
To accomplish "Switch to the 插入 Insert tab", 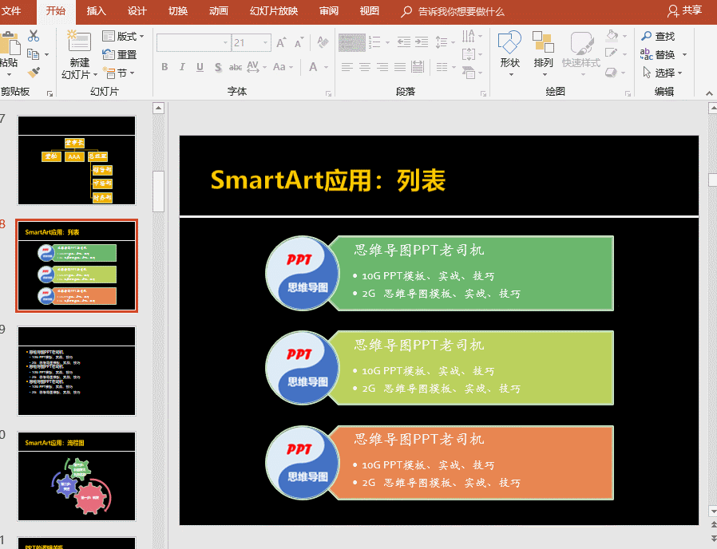I will pos(96,11).
